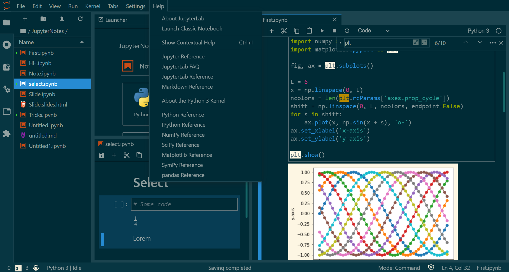Close the First.ipynb tab
This screenshot has width=509, height=272.
point(335,20)
